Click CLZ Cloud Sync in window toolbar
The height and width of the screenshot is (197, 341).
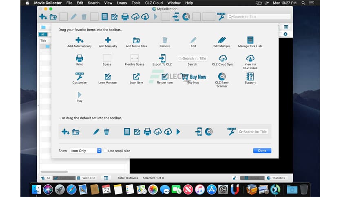click(x=135, y=17)
